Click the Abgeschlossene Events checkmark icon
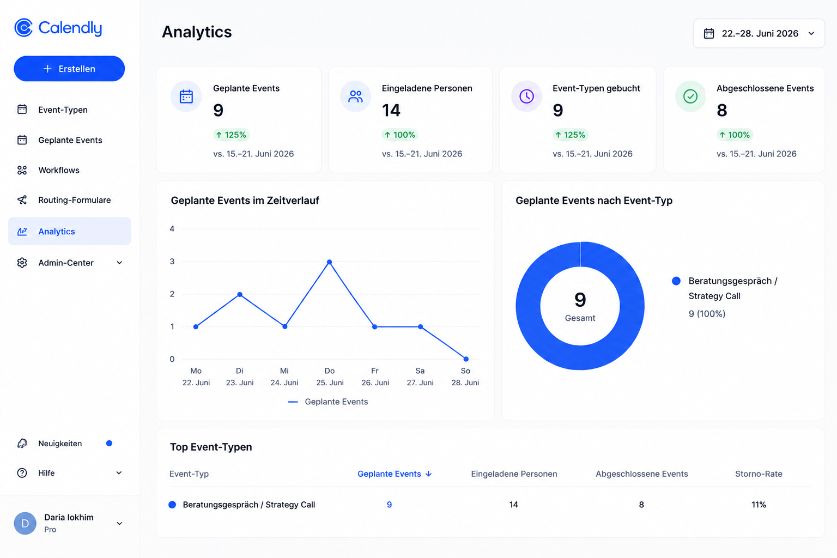837x558 pixels. coord(690,96)
